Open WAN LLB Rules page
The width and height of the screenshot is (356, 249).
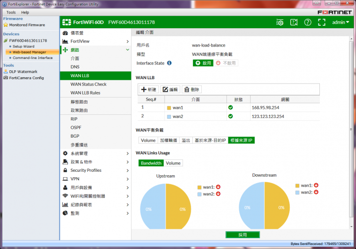click(86, 93)
